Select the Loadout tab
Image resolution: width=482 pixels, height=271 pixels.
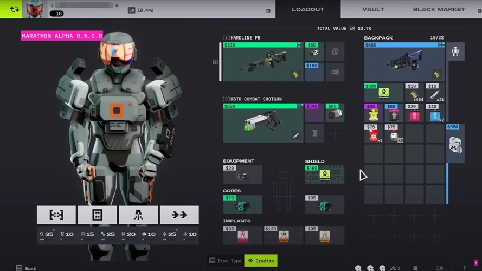pos(307,9)
